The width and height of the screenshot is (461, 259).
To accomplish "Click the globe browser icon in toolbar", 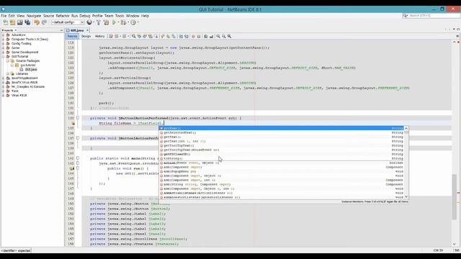I will pos(89,22).
